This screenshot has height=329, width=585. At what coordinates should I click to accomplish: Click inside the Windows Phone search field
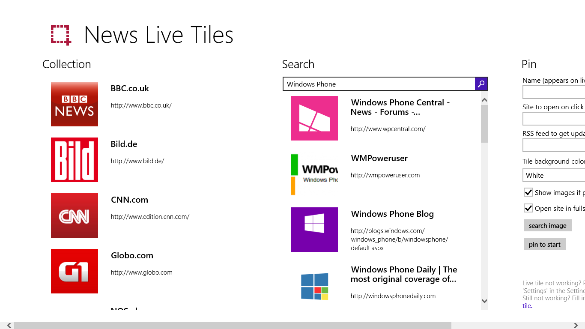[x=377, y=84]
